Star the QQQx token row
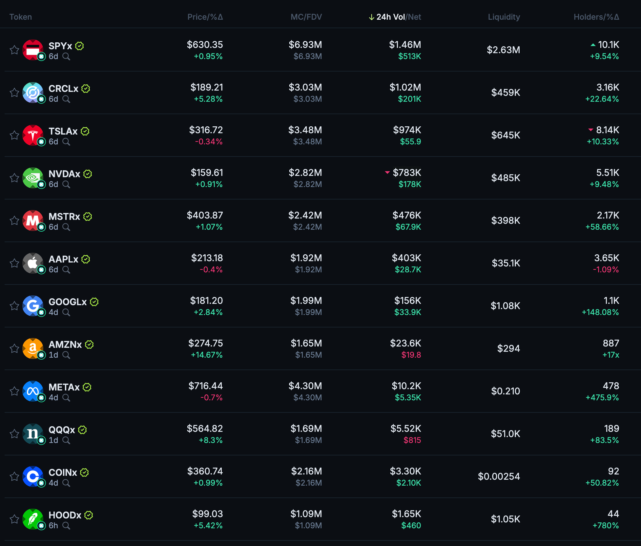 click(14, 434)
